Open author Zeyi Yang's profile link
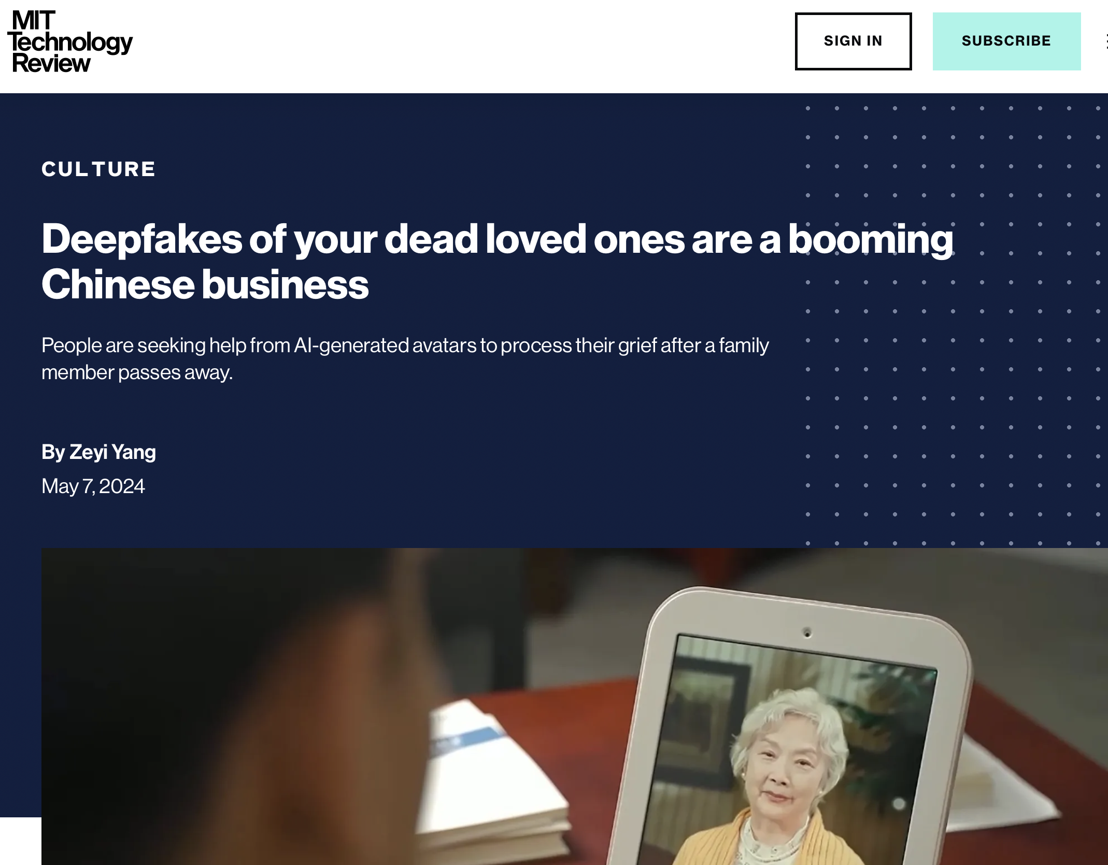Image resolution: width=1108 pixels, height=865 pixels. pyautogui.click(x=112, y=452)
